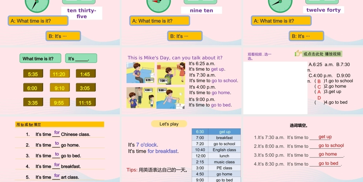Click the red answer 'A' for get up
Image resolution: width=363 pixels, height=182 pixels.
tap(319, 92)
